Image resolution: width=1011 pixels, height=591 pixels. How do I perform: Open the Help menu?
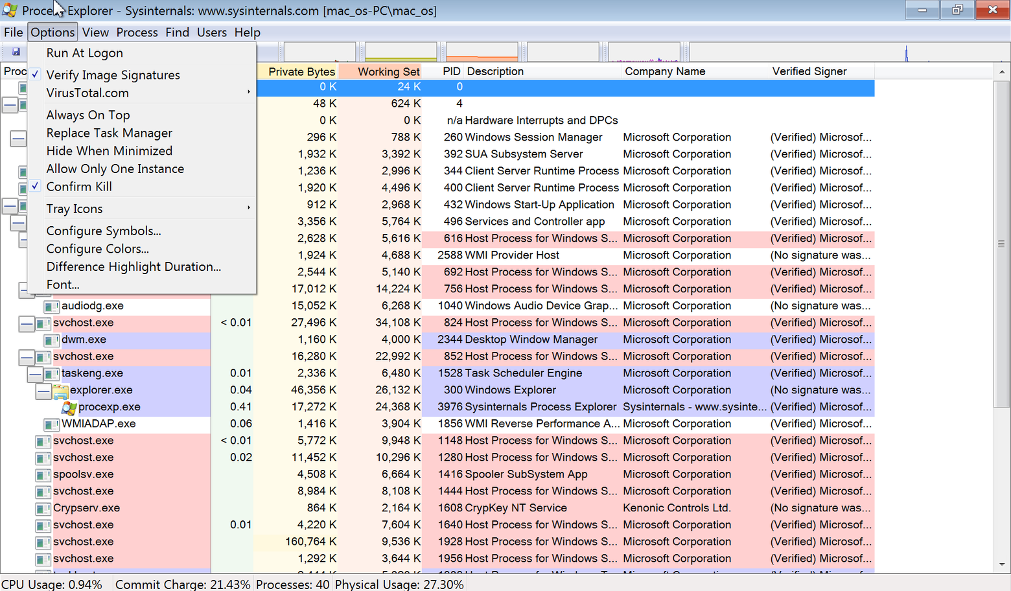coord(247,32)
